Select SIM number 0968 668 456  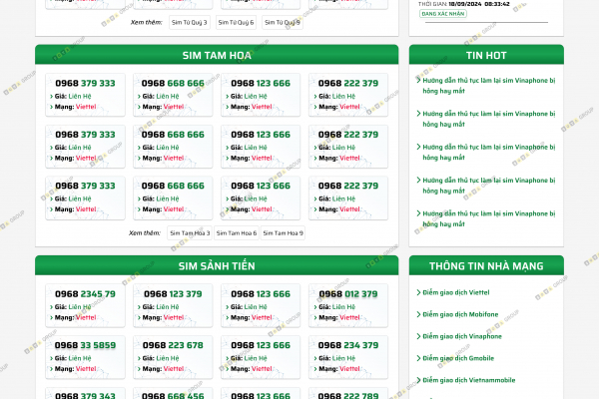pos(173,396)
